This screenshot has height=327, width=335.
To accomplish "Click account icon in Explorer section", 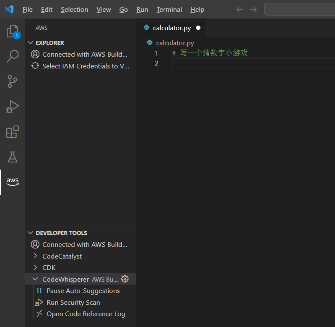I will point(35,54).
